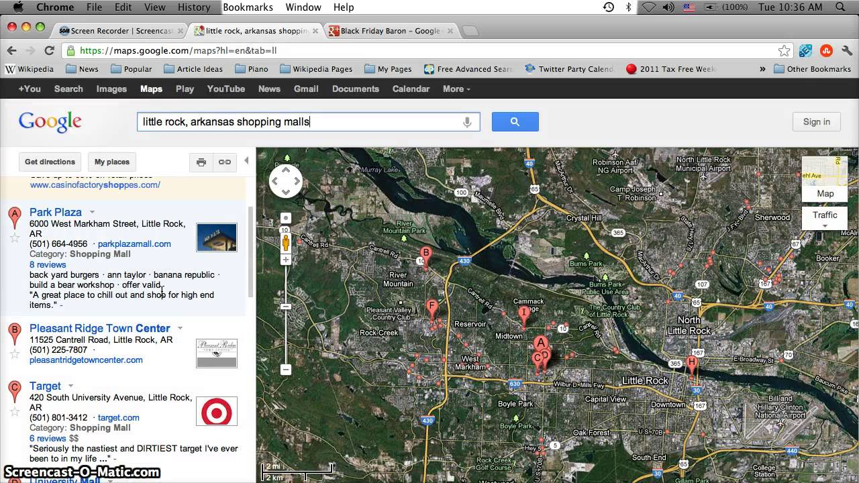Open Calendar in Google bar

pos(411,89)
